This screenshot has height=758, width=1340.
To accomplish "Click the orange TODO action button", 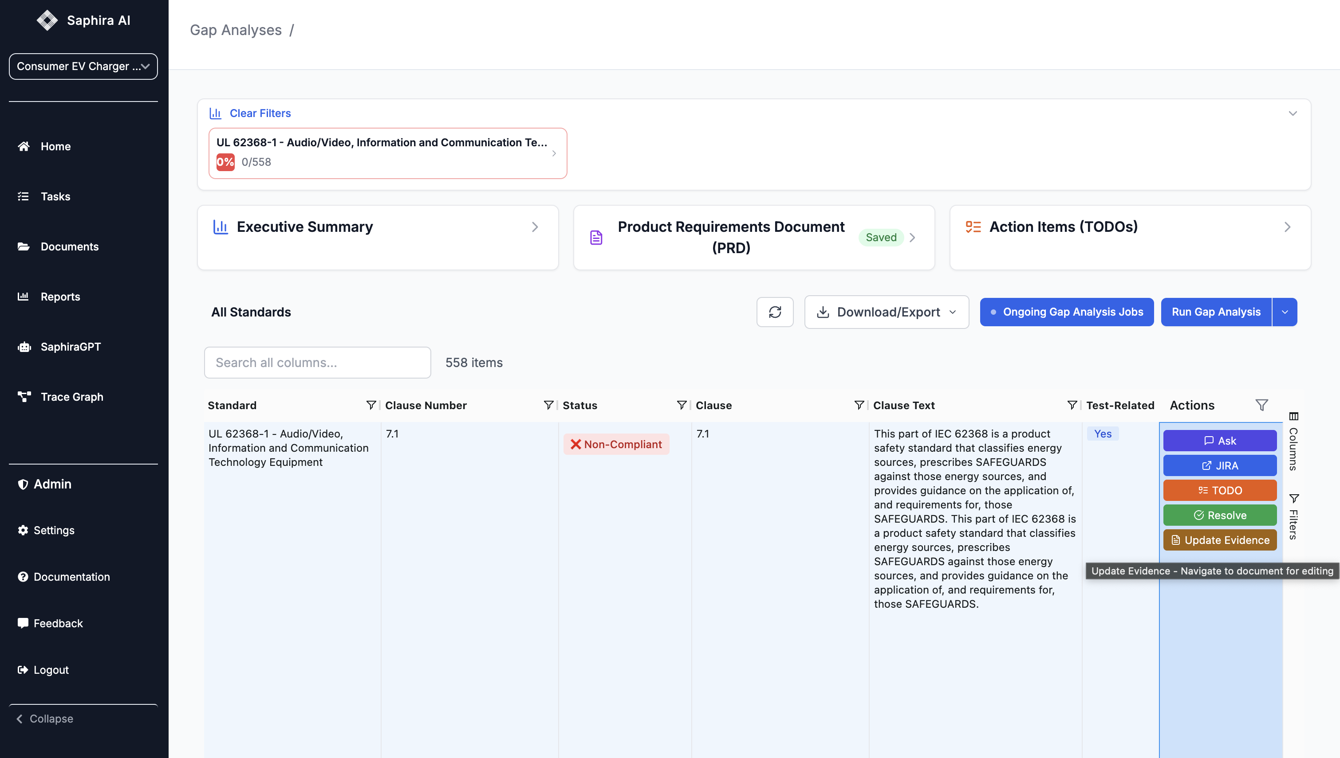I will (1220, 490).
